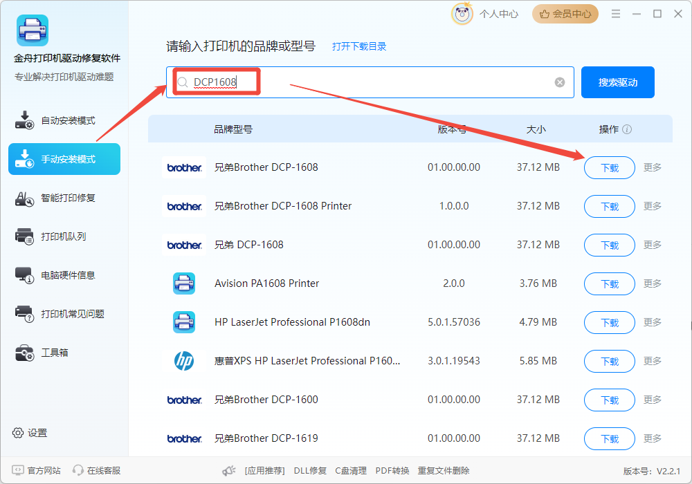Click 大小 column header
Viewport: 692px width, 484px height.
tap(536, 129)
